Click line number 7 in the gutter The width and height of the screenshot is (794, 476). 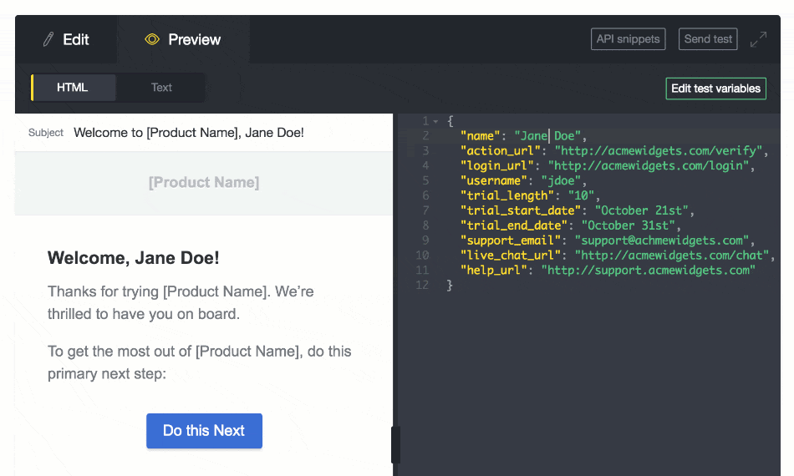coord(426,210)
